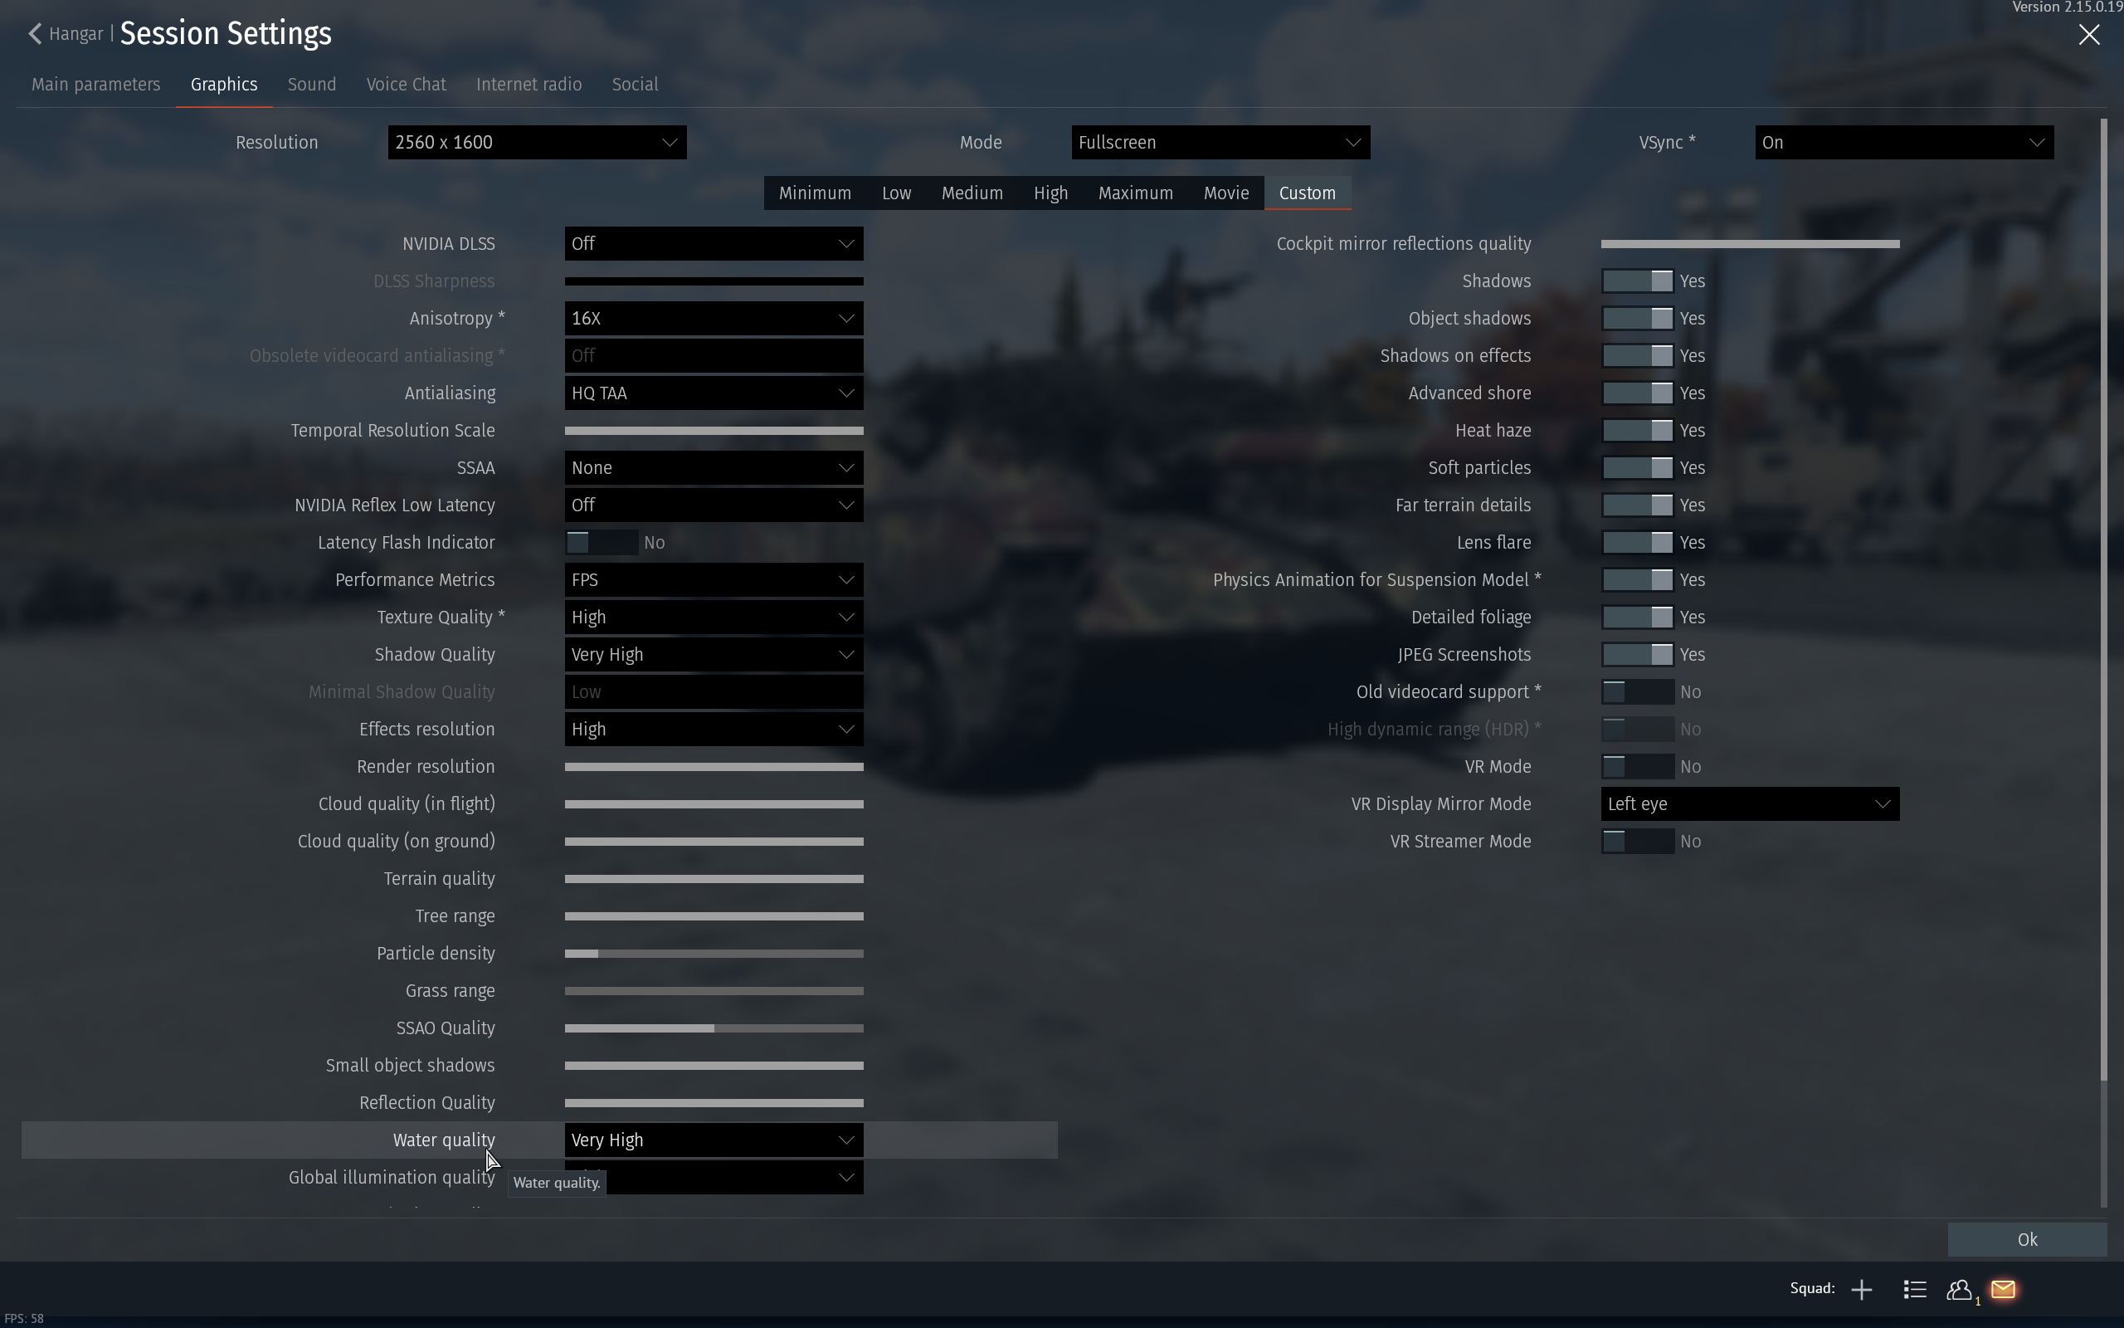Enable Latency Flash Indicator

602,543
